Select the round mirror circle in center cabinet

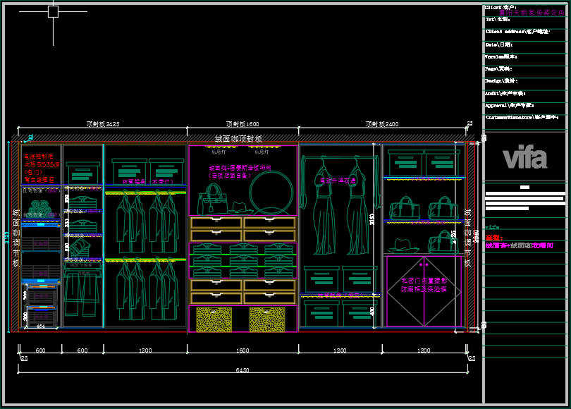coord(271,192)
